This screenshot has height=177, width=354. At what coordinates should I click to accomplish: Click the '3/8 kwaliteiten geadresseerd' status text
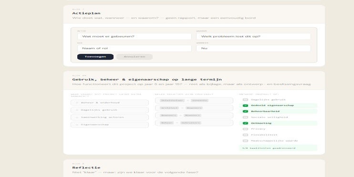coord(269,148)
